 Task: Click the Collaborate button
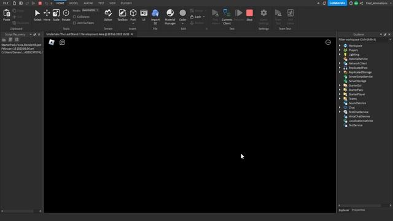coord(337,3)
